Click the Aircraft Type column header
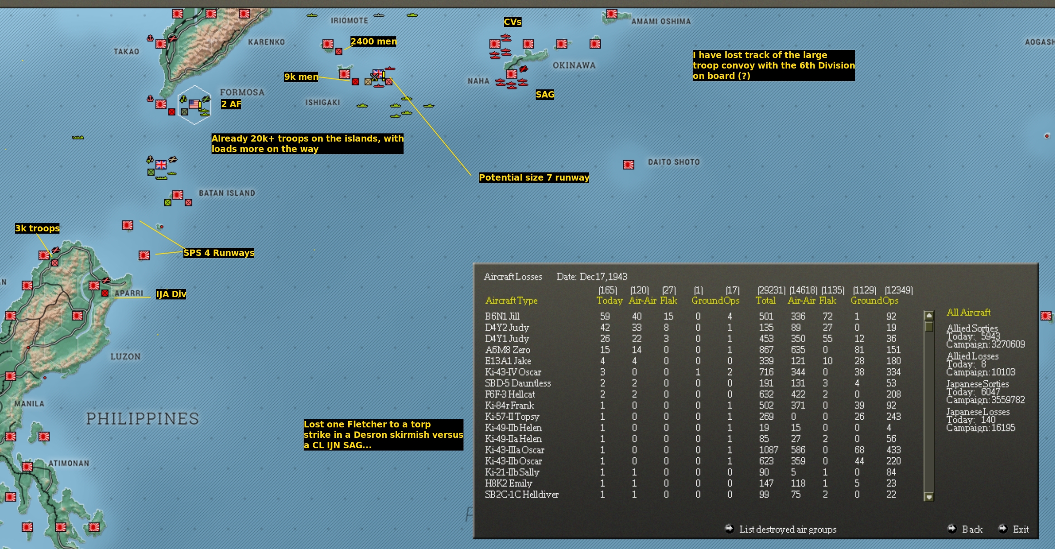The height and width of the screenshot is (549, 1055). (x=511, y=300)
